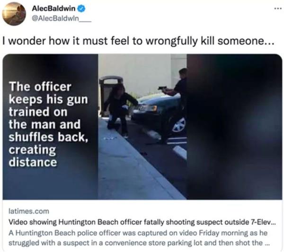Select the tweet text about wrongfully killing someone
Viewport: 284px width, 252px height.
138,41
